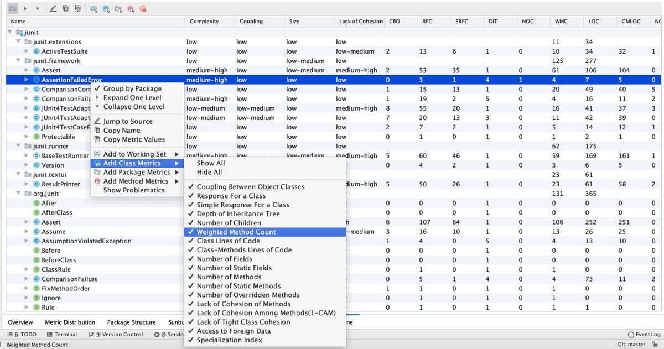Open the Add Package Metrics toolbar icon

tap(118, 8)
